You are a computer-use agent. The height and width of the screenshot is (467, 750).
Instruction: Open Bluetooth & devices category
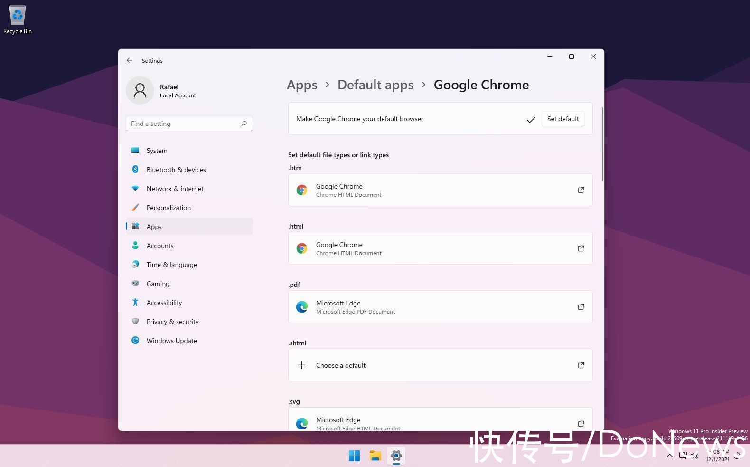(x=190, y=170)
